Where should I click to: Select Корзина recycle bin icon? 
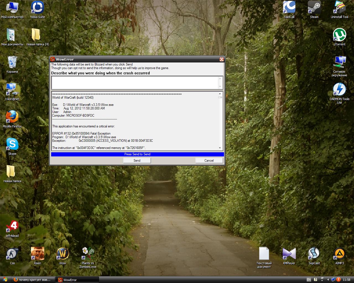click(12, 65)
